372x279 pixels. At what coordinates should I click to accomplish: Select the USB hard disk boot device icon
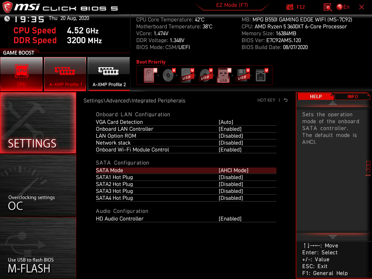187,75
